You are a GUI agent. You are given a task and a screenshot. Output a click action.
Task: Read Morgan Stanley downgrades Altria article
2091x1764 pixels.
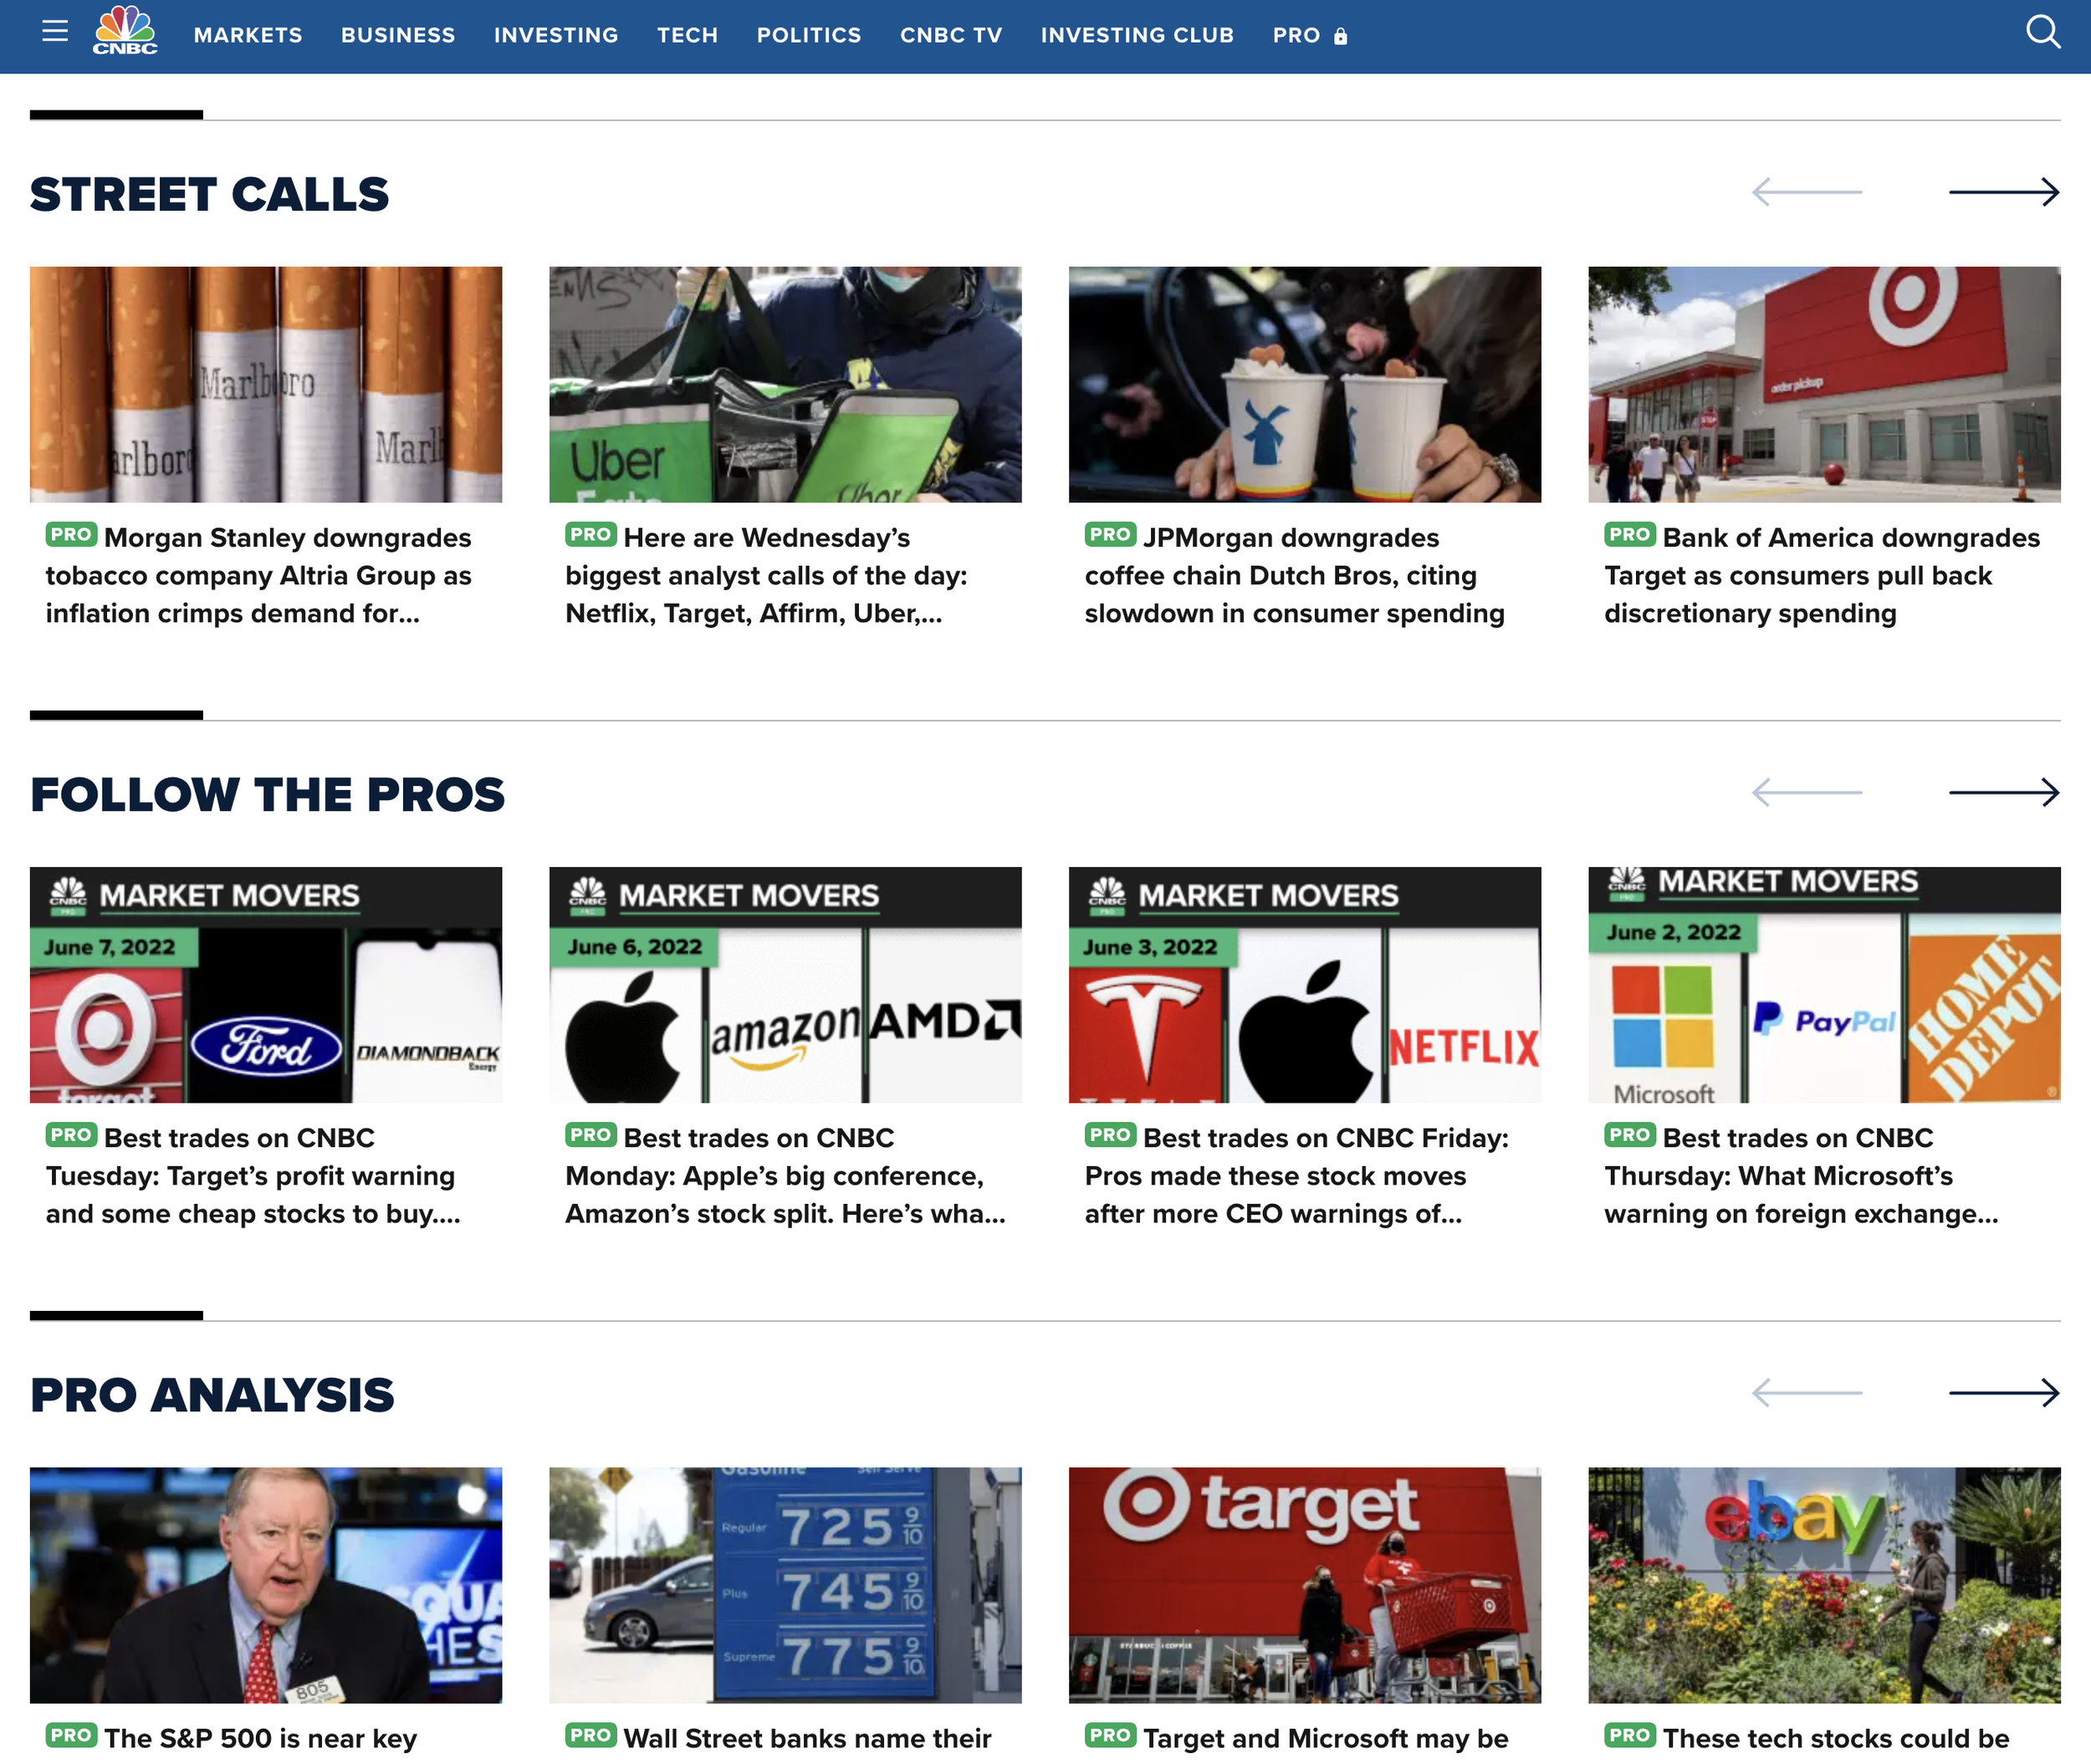click(x=258, y=575)
